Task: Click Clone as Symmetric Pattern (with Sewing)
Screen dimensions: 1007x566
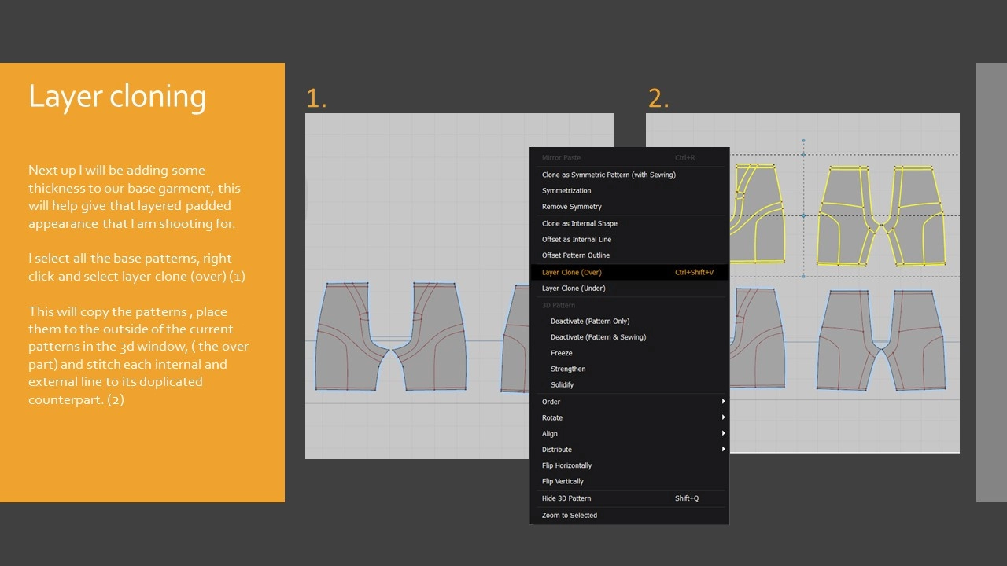Action: coord(608,175)
